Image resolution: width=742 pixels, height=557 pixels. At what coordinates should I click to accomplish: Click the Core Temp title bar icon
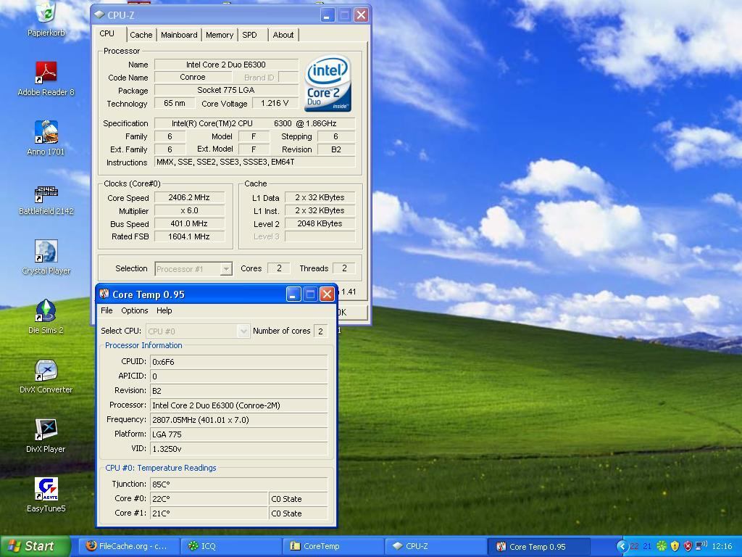tap(104, 294)
